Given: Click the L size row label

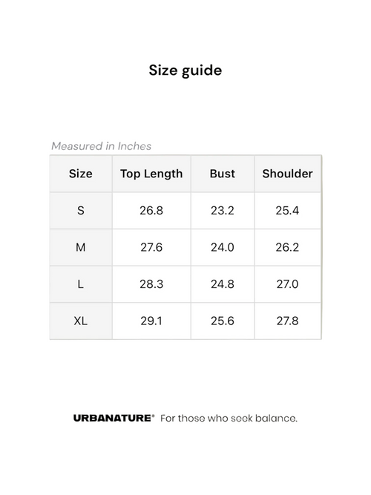Looking at the screenshot, I should [x=81, y=284].
